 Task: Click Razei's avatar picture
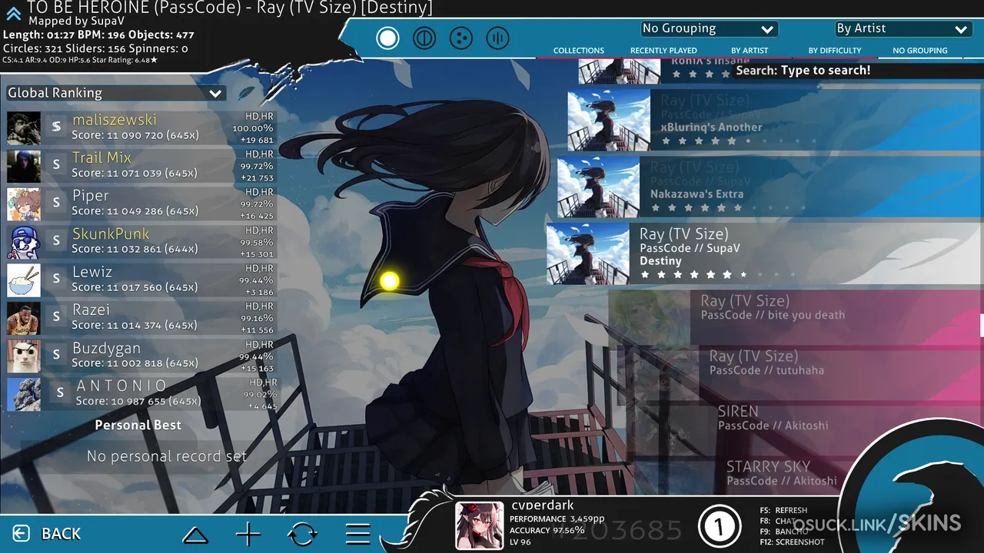tap(24, 318)
